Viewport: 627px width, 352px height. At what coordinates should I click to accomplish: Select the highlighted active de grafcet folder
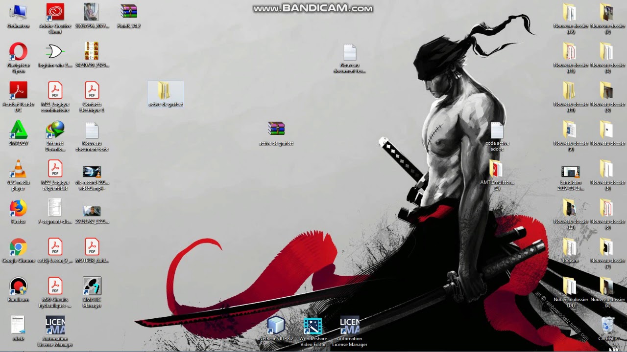[x=166, y=94]
